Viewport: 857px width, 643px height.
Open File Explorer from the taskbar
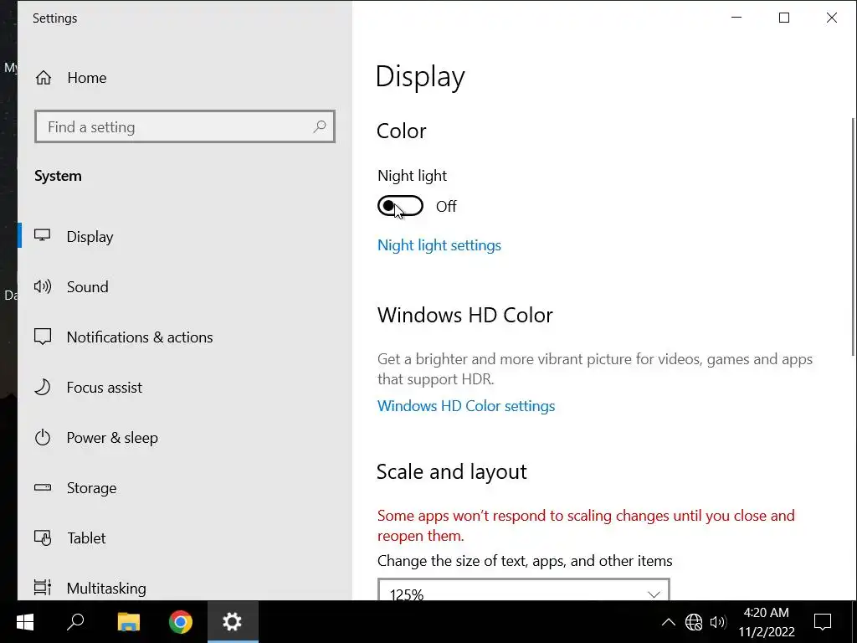point(129,622)
